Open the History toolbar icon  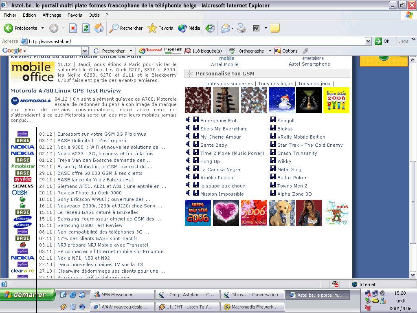point(210,28)
